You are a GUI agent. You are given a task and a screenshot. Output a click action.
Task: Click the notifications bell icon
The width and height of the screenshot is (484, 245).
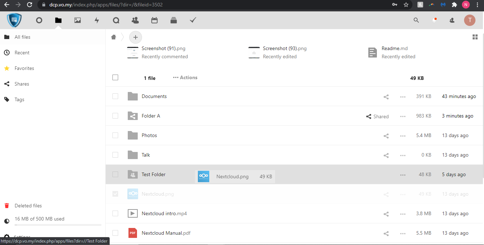[x=434, y=20]
